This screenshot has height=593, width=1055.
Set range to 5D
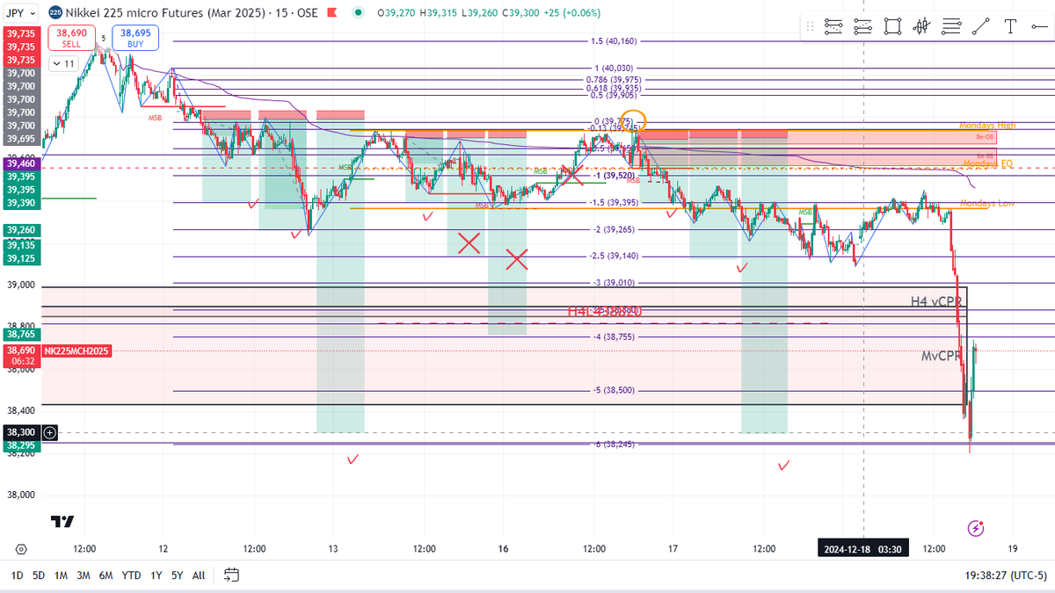click(39, 575)
